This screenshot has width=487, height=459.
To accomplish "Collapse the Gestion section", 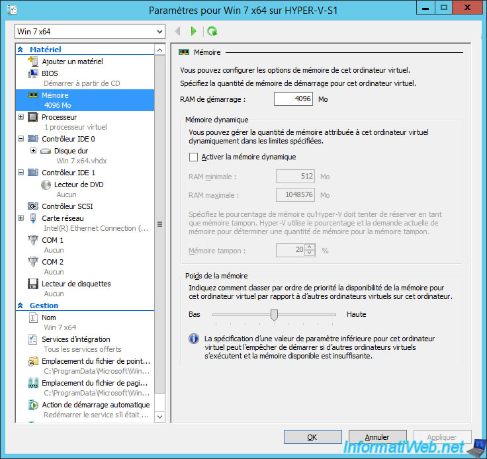I will pos(21,306).
